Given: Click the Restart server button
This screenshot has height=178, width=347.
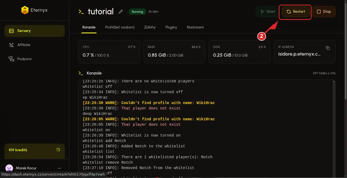Looking at the screenshot, I should coord(296,12).
